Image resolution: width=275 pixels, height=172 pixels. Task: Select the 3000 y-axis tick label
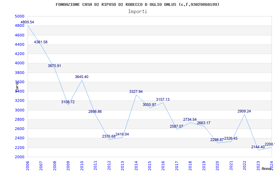tap(20, 110)
